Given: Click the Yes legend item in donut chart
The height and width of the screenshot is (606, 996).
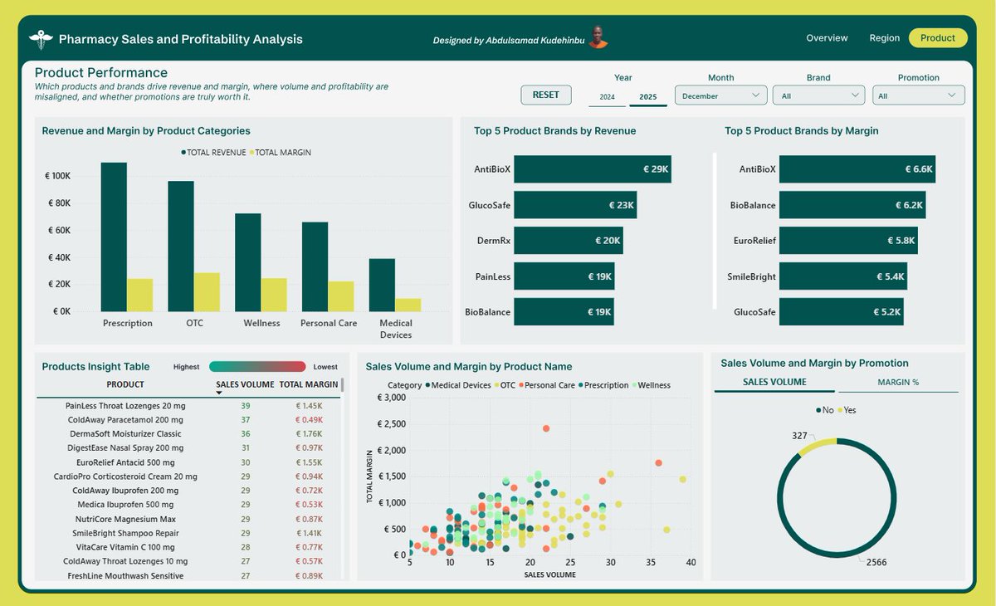Looking at the screenshot, I should (845, 410).
